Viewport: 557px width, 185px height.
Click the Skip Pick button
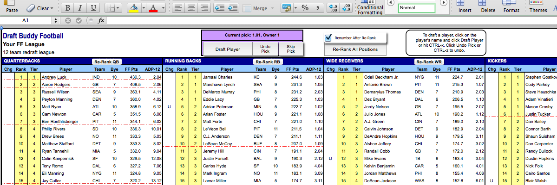pyautogui.click(x=291, y=49)
